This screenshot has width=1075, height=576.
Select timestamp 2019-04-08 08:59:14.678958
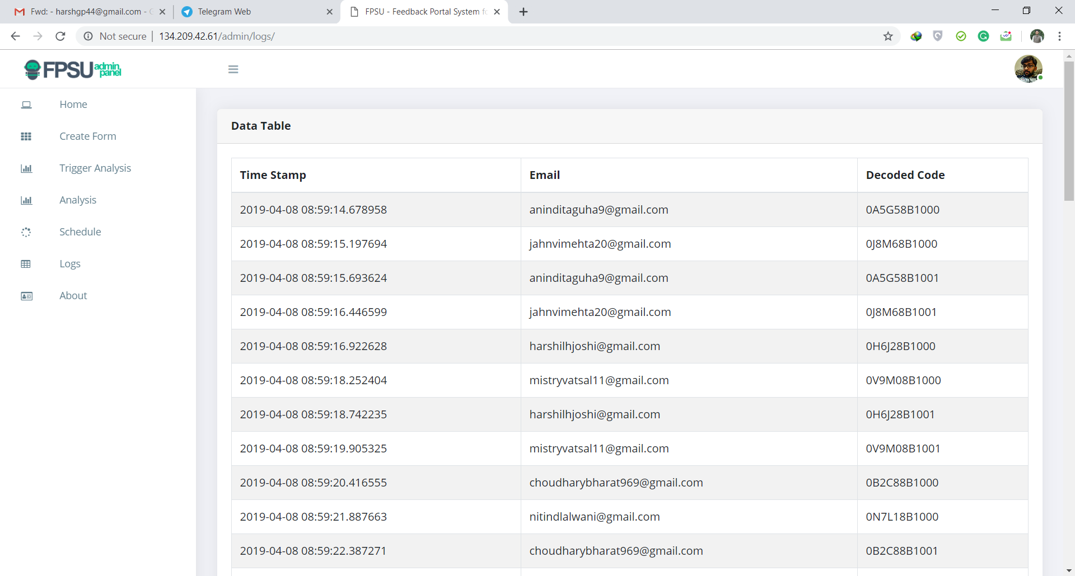[x=314, y=210]
